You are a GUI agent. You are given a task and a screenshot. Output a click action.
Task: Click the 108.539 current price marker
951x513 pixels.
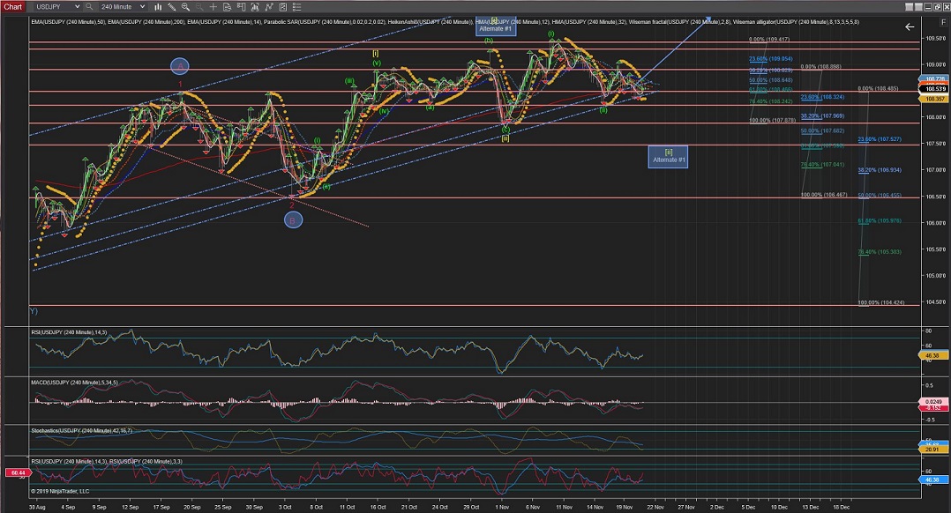934,88
